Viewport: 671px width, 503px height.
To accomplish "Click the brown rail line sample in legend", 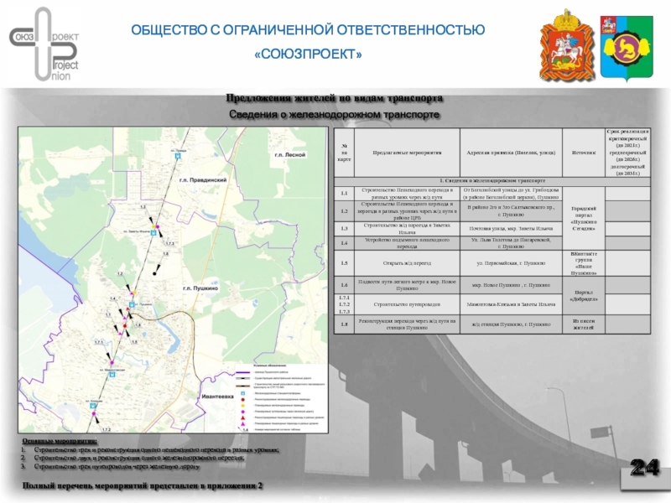I will tap(243, 386).
